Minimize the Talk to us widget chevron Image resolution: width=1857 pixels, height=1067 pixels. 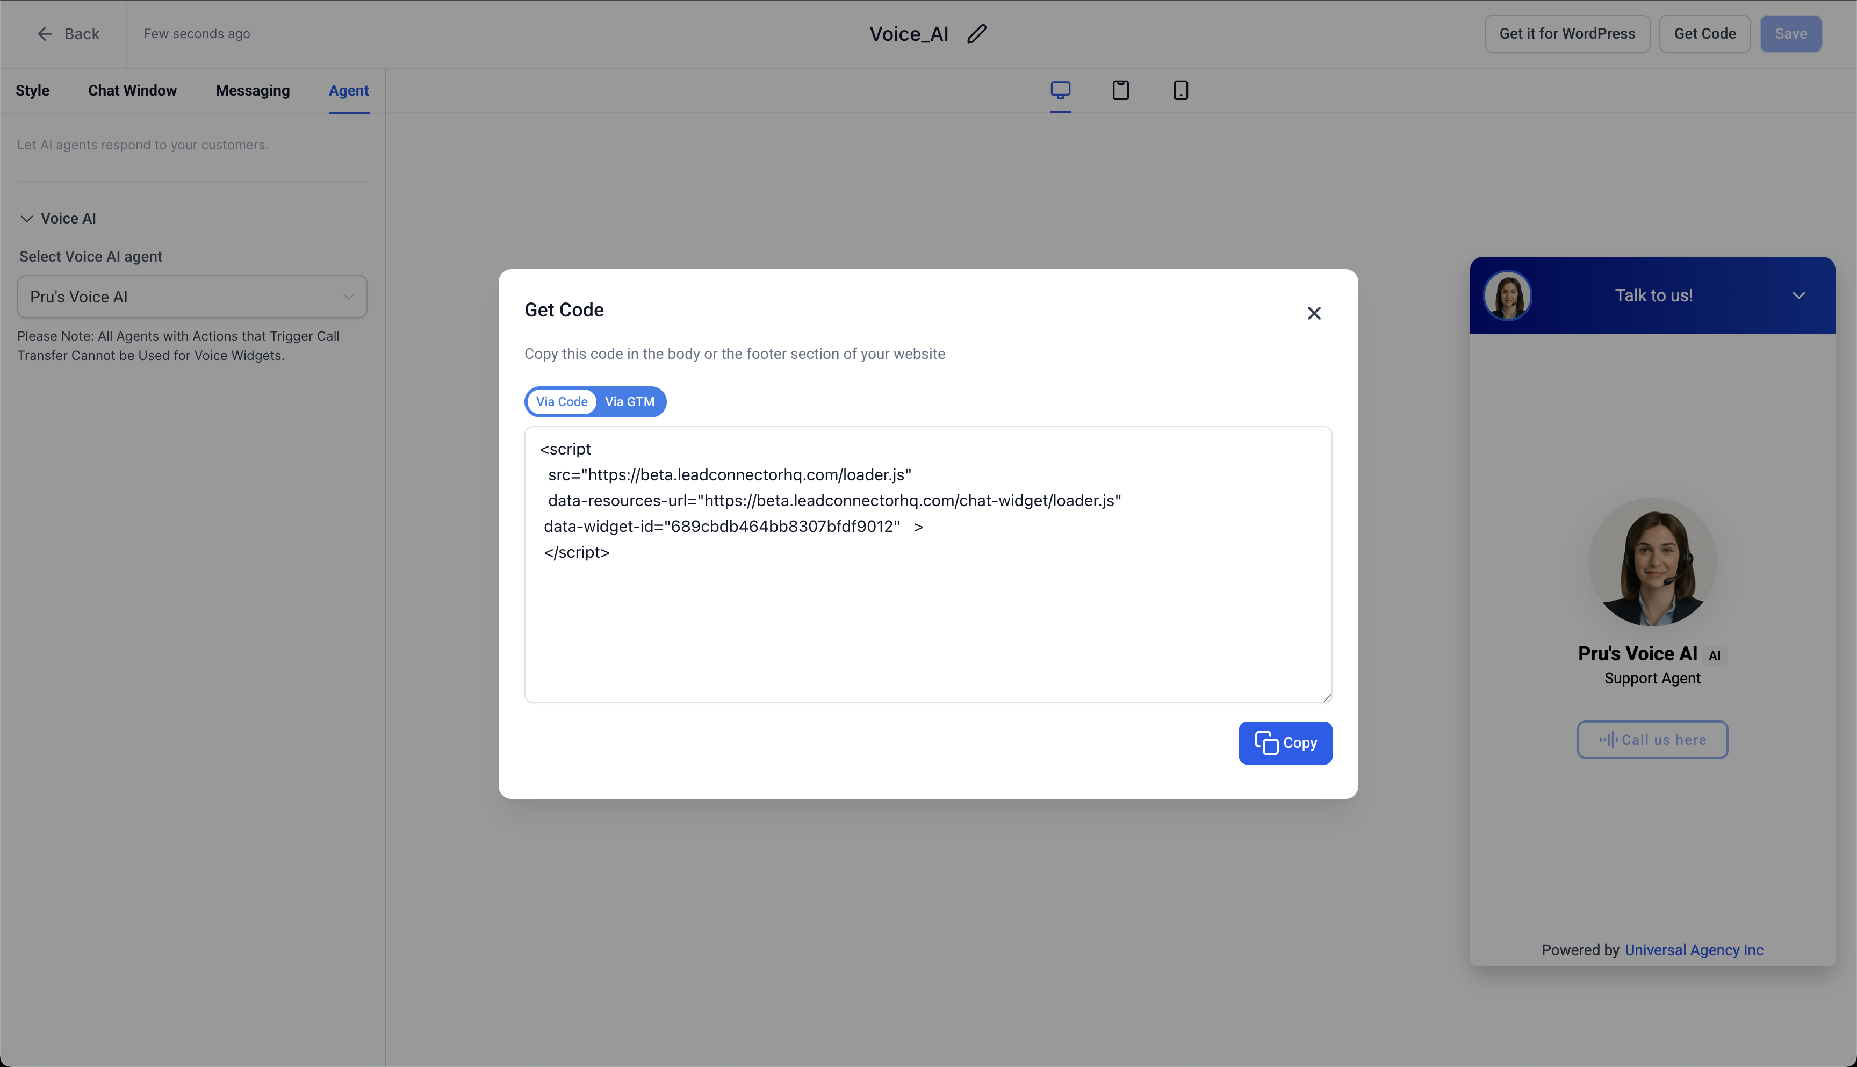tap(1798, 295)
